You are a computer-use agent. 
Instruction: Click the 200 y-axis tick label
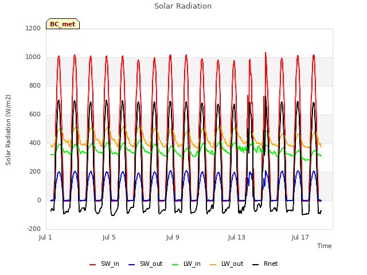tap(35, 172)
